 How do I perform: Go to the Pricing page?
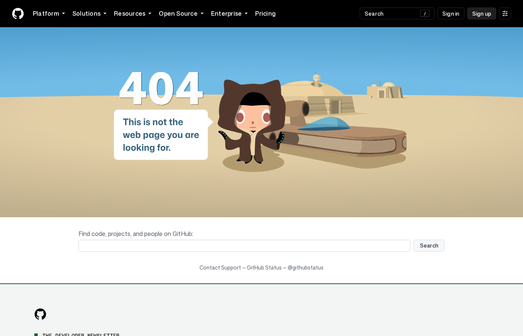point(265,13)
